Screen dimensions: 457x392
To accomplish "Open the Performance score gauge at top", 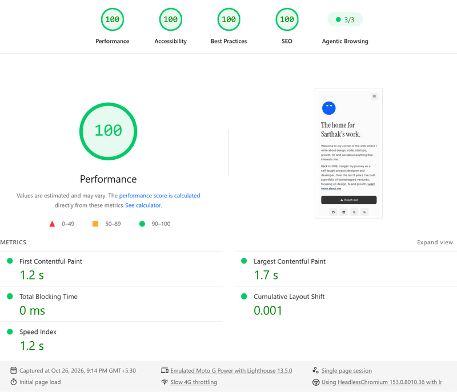I will pos(112,19).
